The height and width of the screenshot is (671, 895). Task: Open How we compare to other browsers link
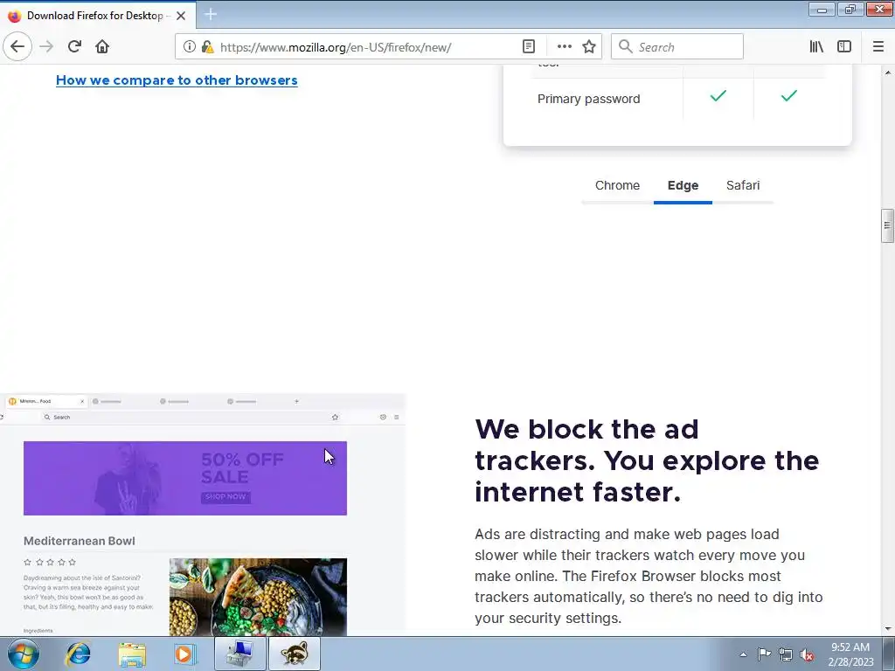click(x=177, y=80)
